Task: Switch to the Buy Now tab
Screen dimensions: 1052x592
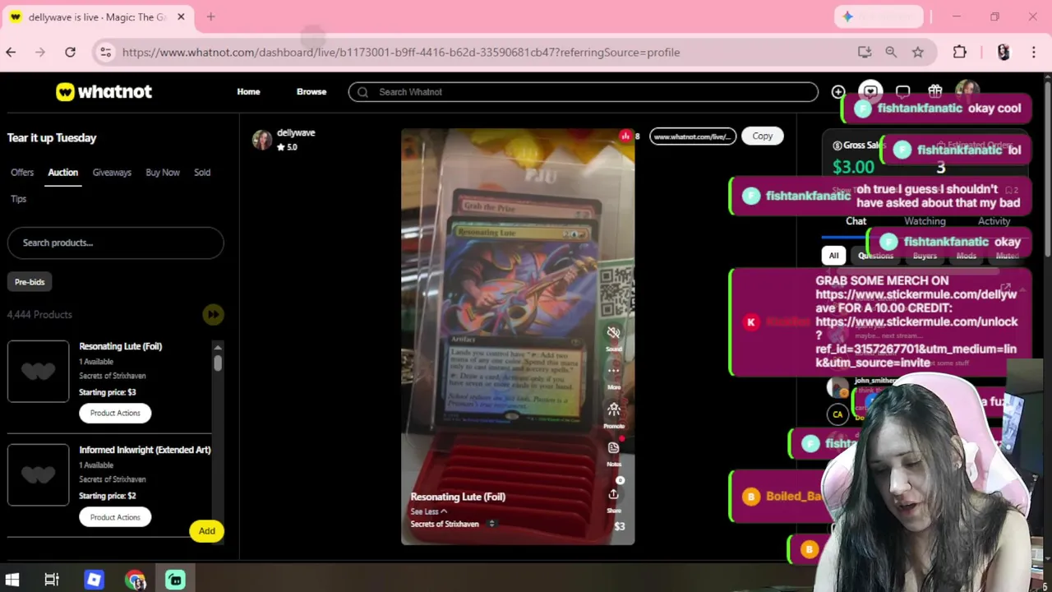Action: click(x=163, y=173)
